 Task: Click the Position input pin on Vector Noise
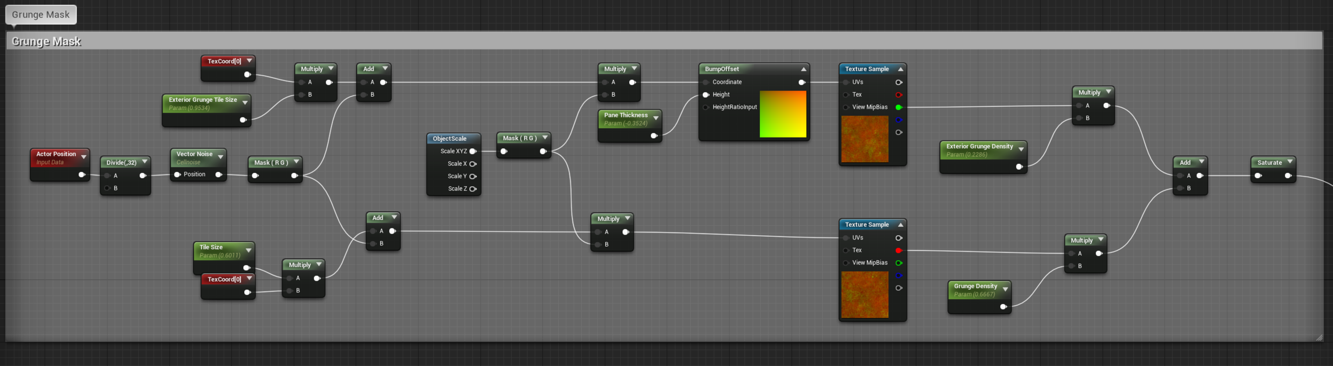tap(178, 174)
